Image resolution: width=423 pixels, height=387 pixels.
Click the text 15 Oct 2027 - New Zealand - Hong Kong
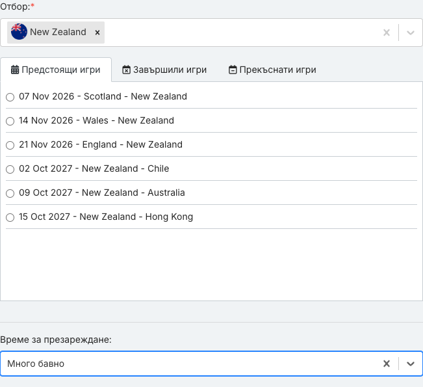click(106, 217)
